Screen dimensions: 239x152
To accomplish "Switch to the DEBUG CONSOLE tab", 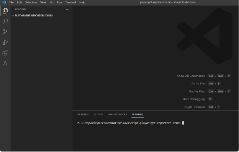I will click(x=117, y=115).
